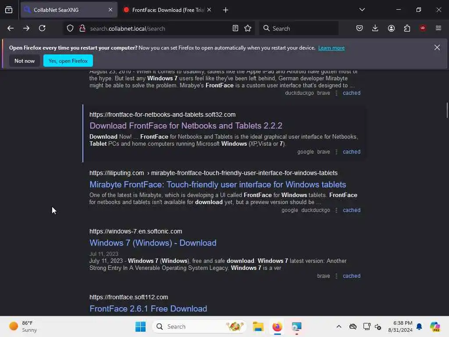The width and height of the screenshot is (449, 337).
Task: Open extensions puzzle icon
Action: coord(407,28)
